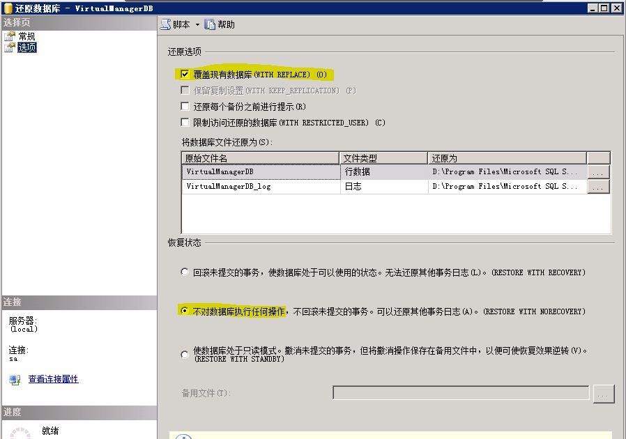The height and width of the screenshot is (439, 626).
Task: Click the connection properties icon
Action: coord(15,380)
